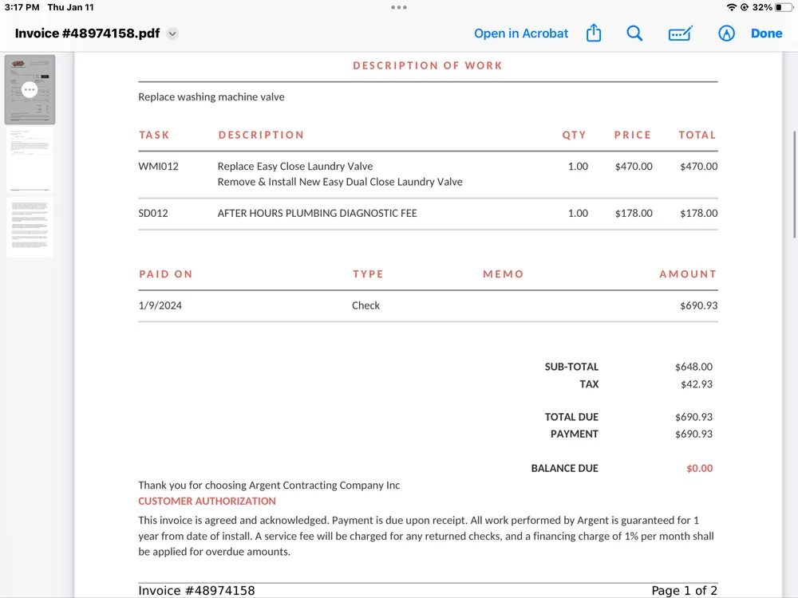Tap the form auto-fill icon

(680, 33)
